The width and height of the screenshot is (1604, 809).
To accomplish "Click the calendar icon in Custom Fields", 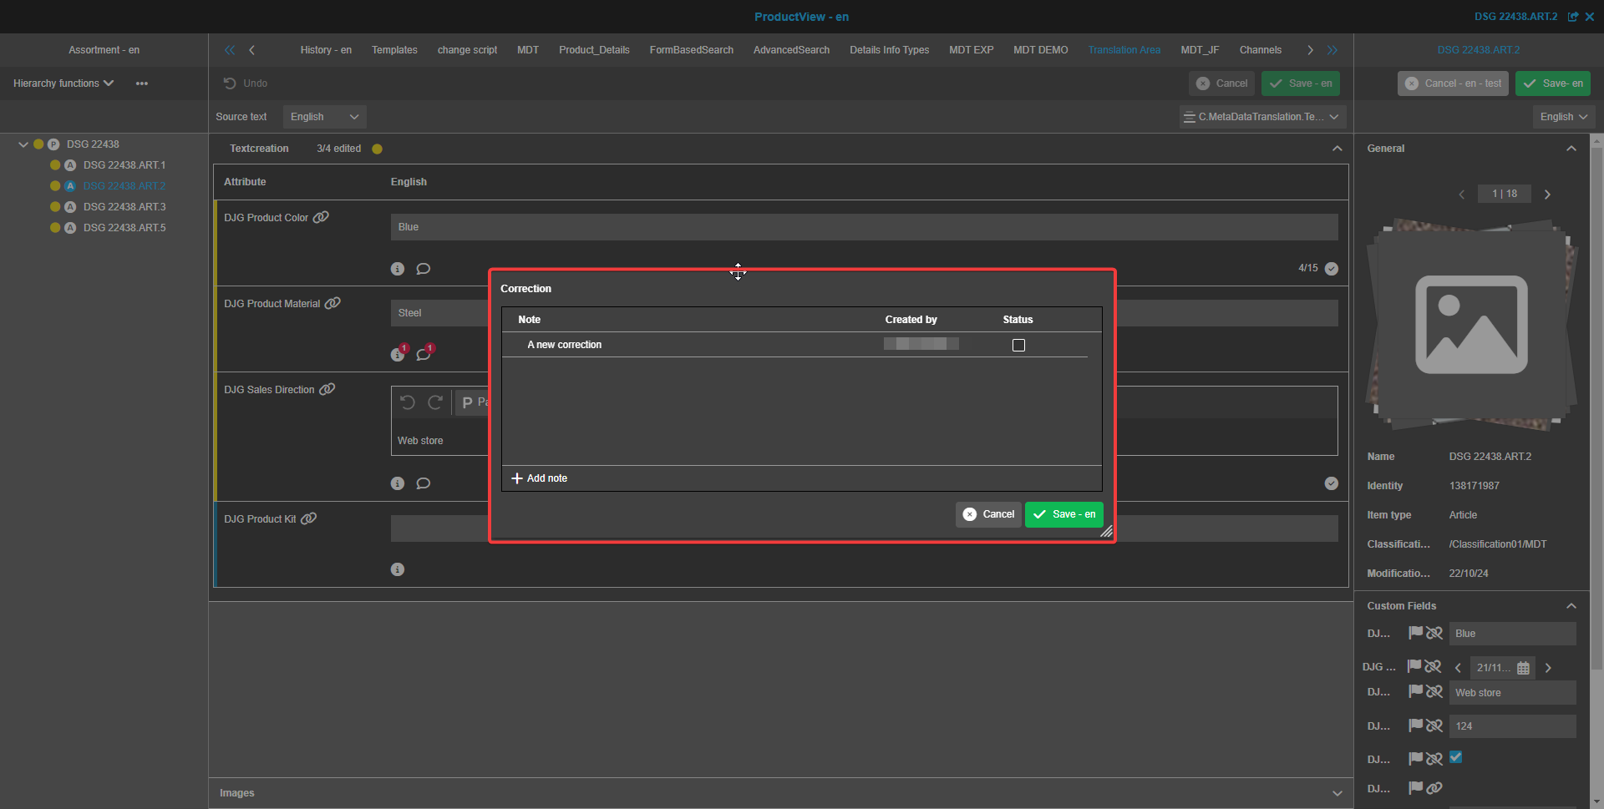I will click(x=1523, y=668).
